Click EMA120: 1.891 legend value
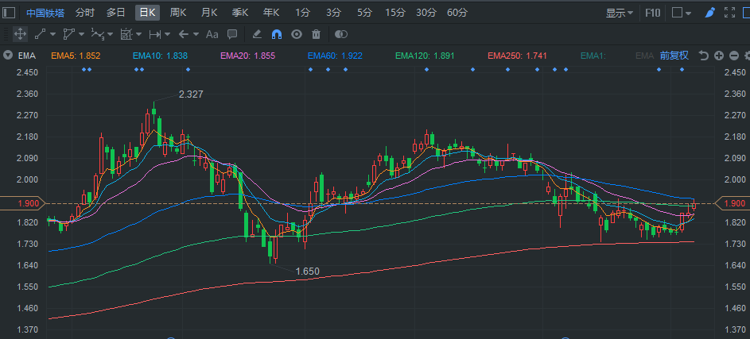 pos(425,56)
